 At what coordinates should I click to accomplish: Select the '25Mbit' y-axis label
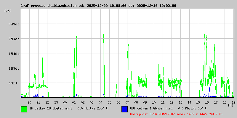14,39
